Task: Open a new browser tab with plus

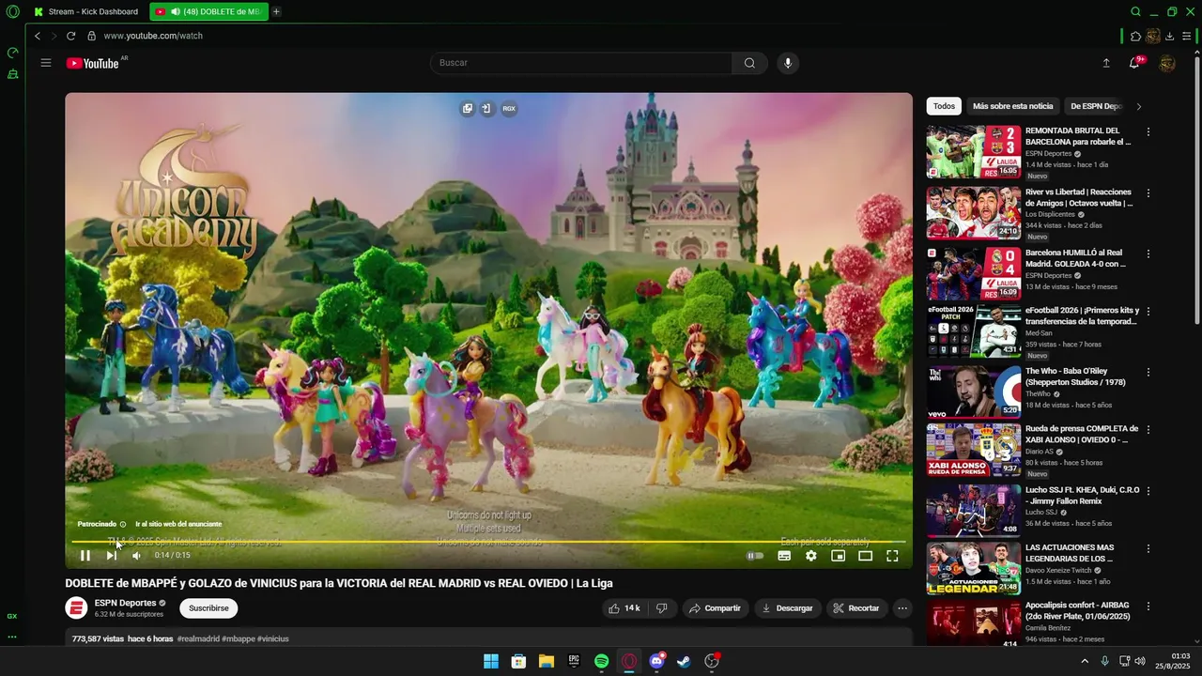Action: [276, 11]
